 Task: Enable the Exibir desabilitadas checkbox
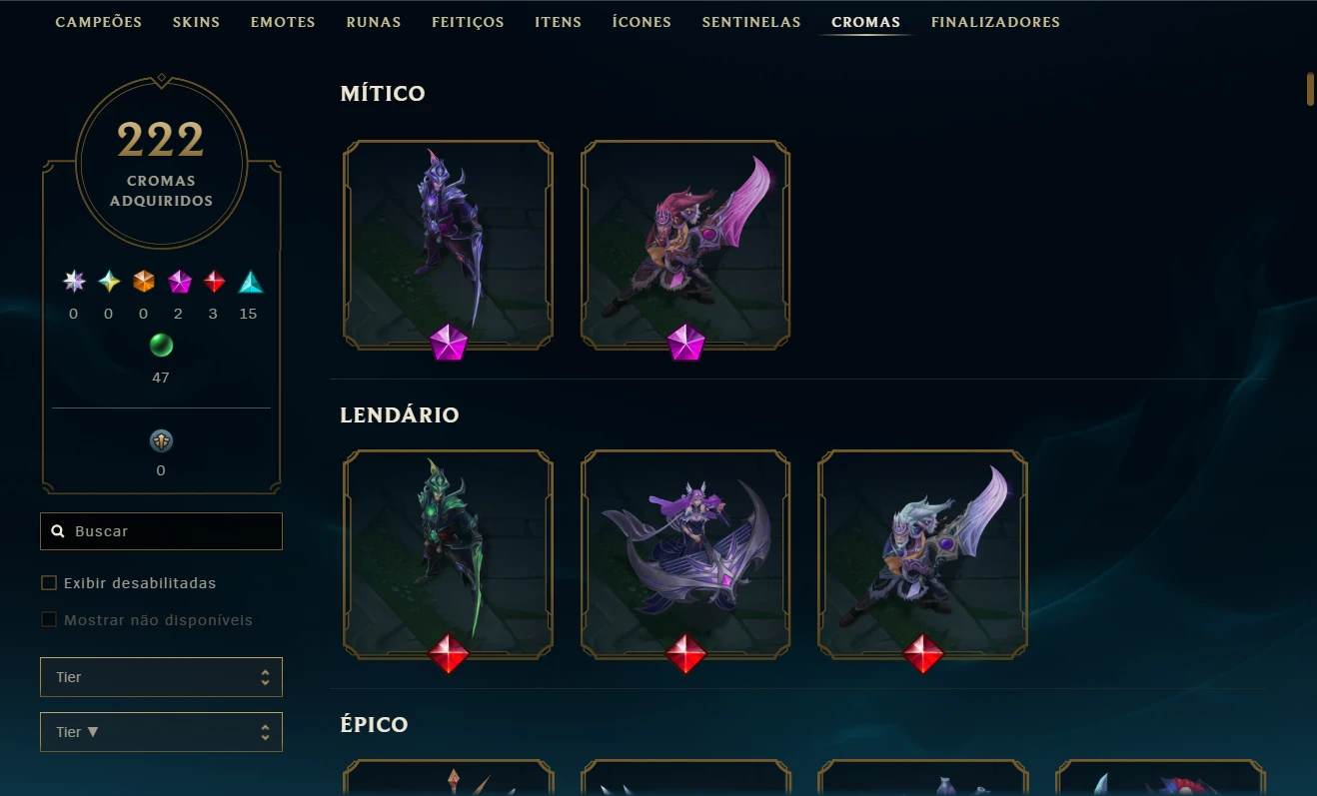[x=48, y=583]
